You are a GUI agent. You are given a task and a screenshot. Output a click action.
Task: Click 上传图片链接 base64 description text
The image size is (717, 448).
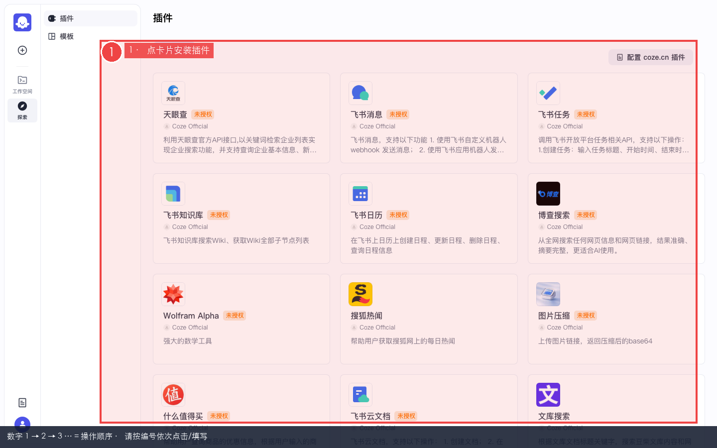[595, 341]
